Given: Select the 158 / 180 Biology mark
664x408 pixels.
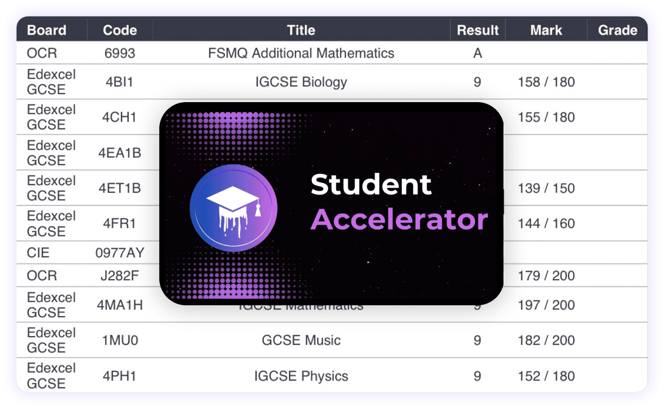Looking at the screenshot, I should coord(546,82).
